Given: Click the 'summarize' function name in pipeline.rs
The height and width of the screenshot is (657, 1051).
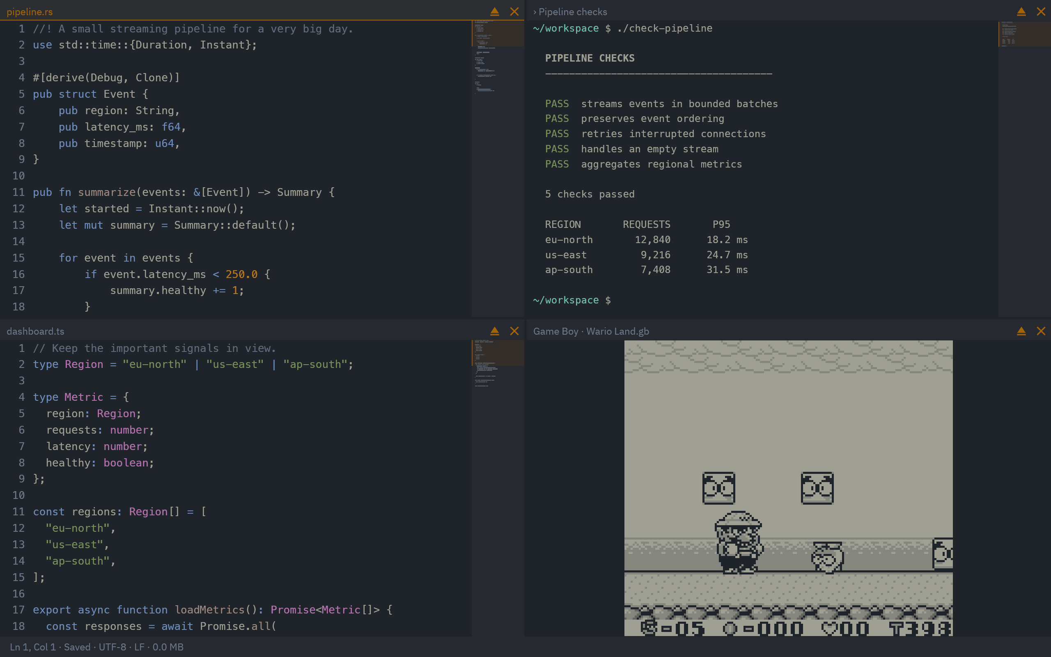Looking at the screenshot, I should [107, 192].
